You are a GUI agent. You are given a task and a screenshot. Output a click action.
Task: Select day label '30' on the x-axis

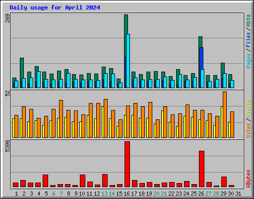click(x=231, y=194)
